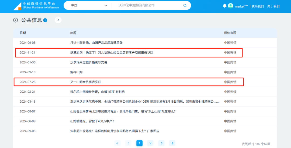The height and width of the screenshot is (148, 291).
Task: Open the market*** account name
Action: click(241, 6)
